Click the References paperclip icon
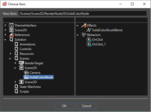This screenshot has width=151, height=112. click(x=12, y=35)
